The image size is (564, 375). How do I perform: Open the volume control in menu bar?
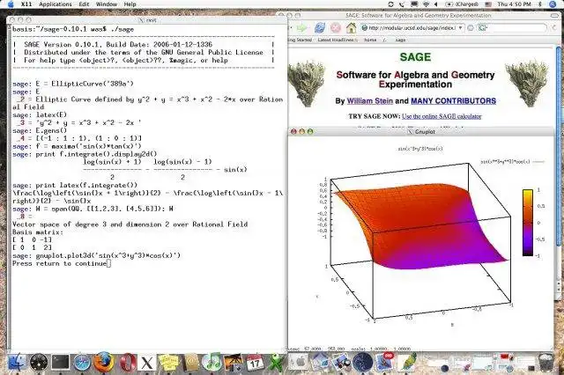click(x=436, y=4)
